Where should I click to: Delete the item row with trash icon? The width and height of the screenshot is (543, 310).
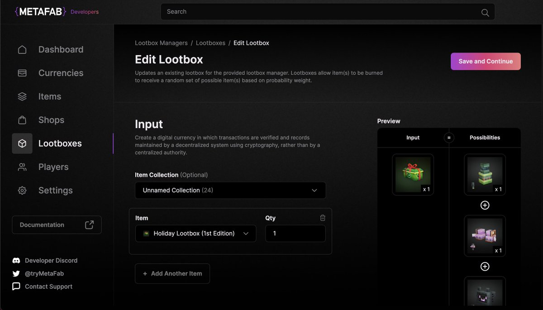pyautogui.click(x=323, y=218)
